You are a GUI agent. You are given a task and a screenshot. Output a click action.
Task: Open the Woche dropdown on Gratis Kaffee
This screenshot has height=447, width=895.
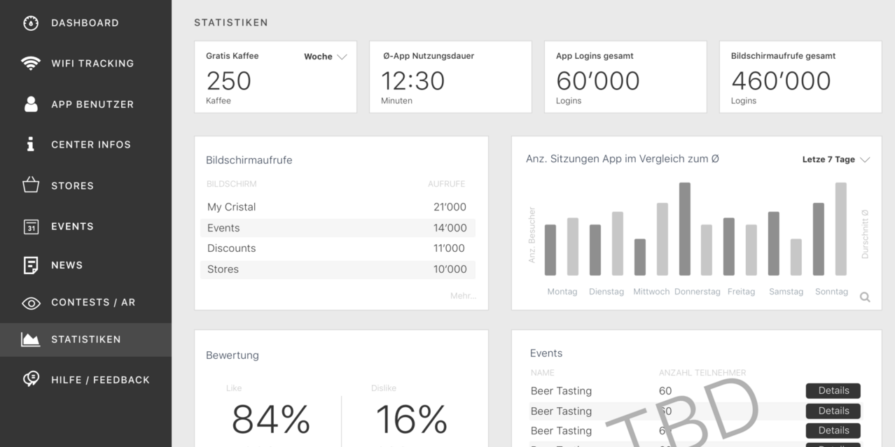[x=326, y=57]
